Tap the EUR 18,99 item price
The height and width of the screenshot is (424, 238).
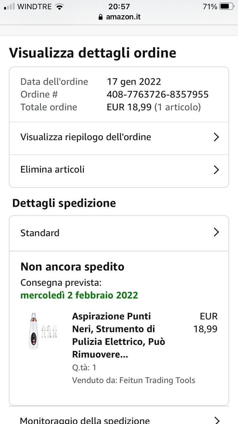point(206,323)
